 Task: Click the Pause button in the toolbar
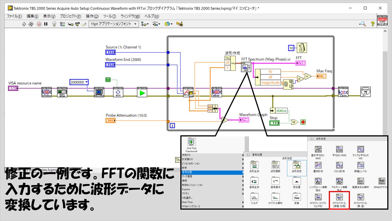(x=46, y=24)
